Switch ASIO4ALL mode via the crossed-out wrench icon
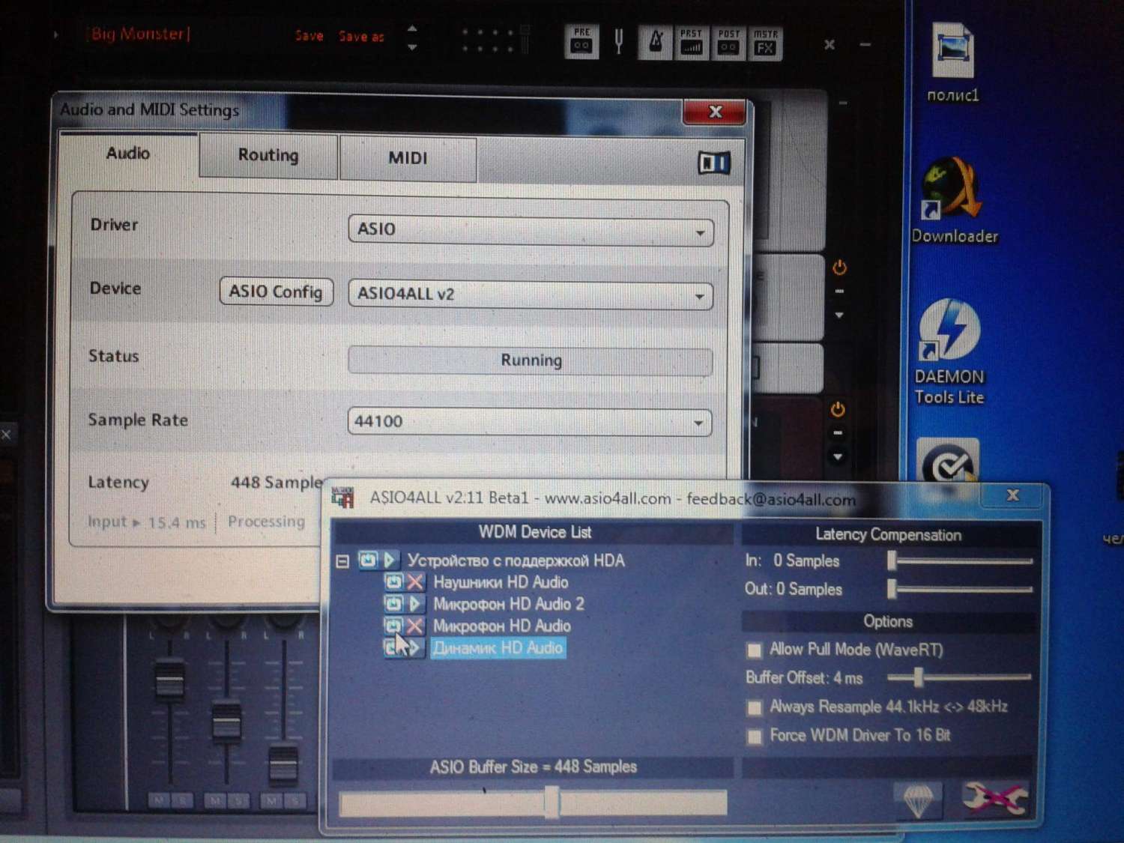 [995, 799]
